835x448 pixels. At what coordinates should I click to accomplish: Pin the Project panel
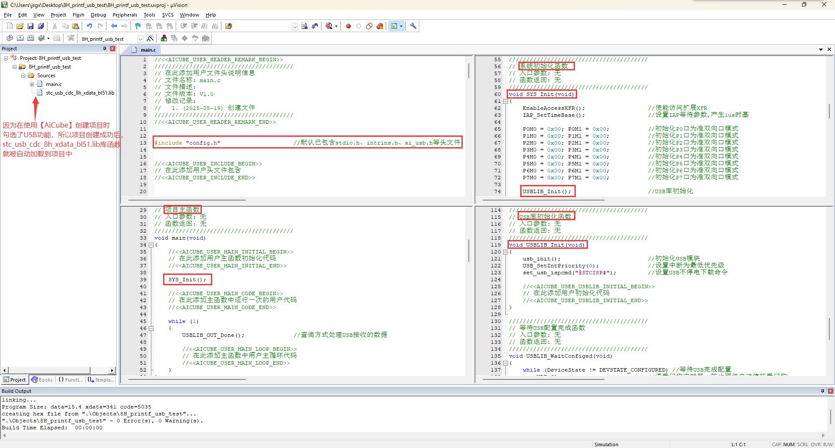[x=104, y=49]
